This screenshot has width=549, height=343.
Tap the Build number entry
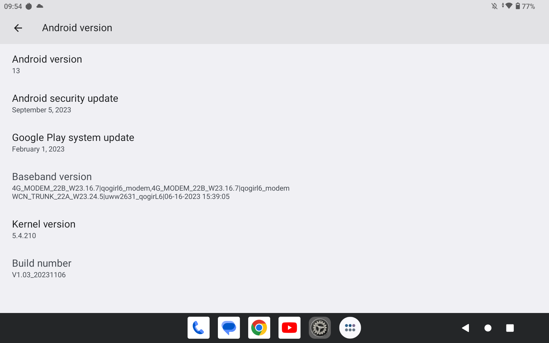[x=42, y=268]
